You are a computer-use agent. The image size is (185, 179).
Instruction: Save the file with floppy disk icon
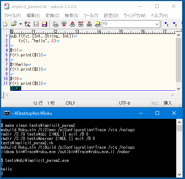point(36,24)
